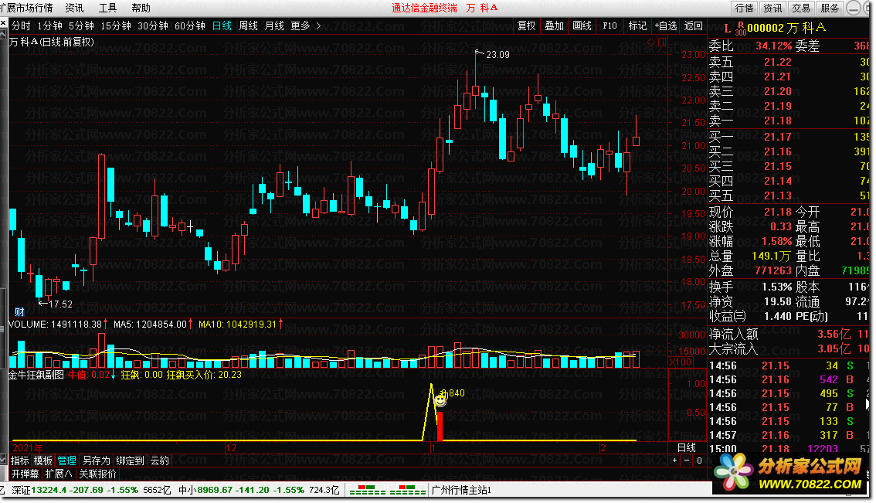Click the red diamond icon in chart corner
This screenshot has width=876, height=503.
650,42
